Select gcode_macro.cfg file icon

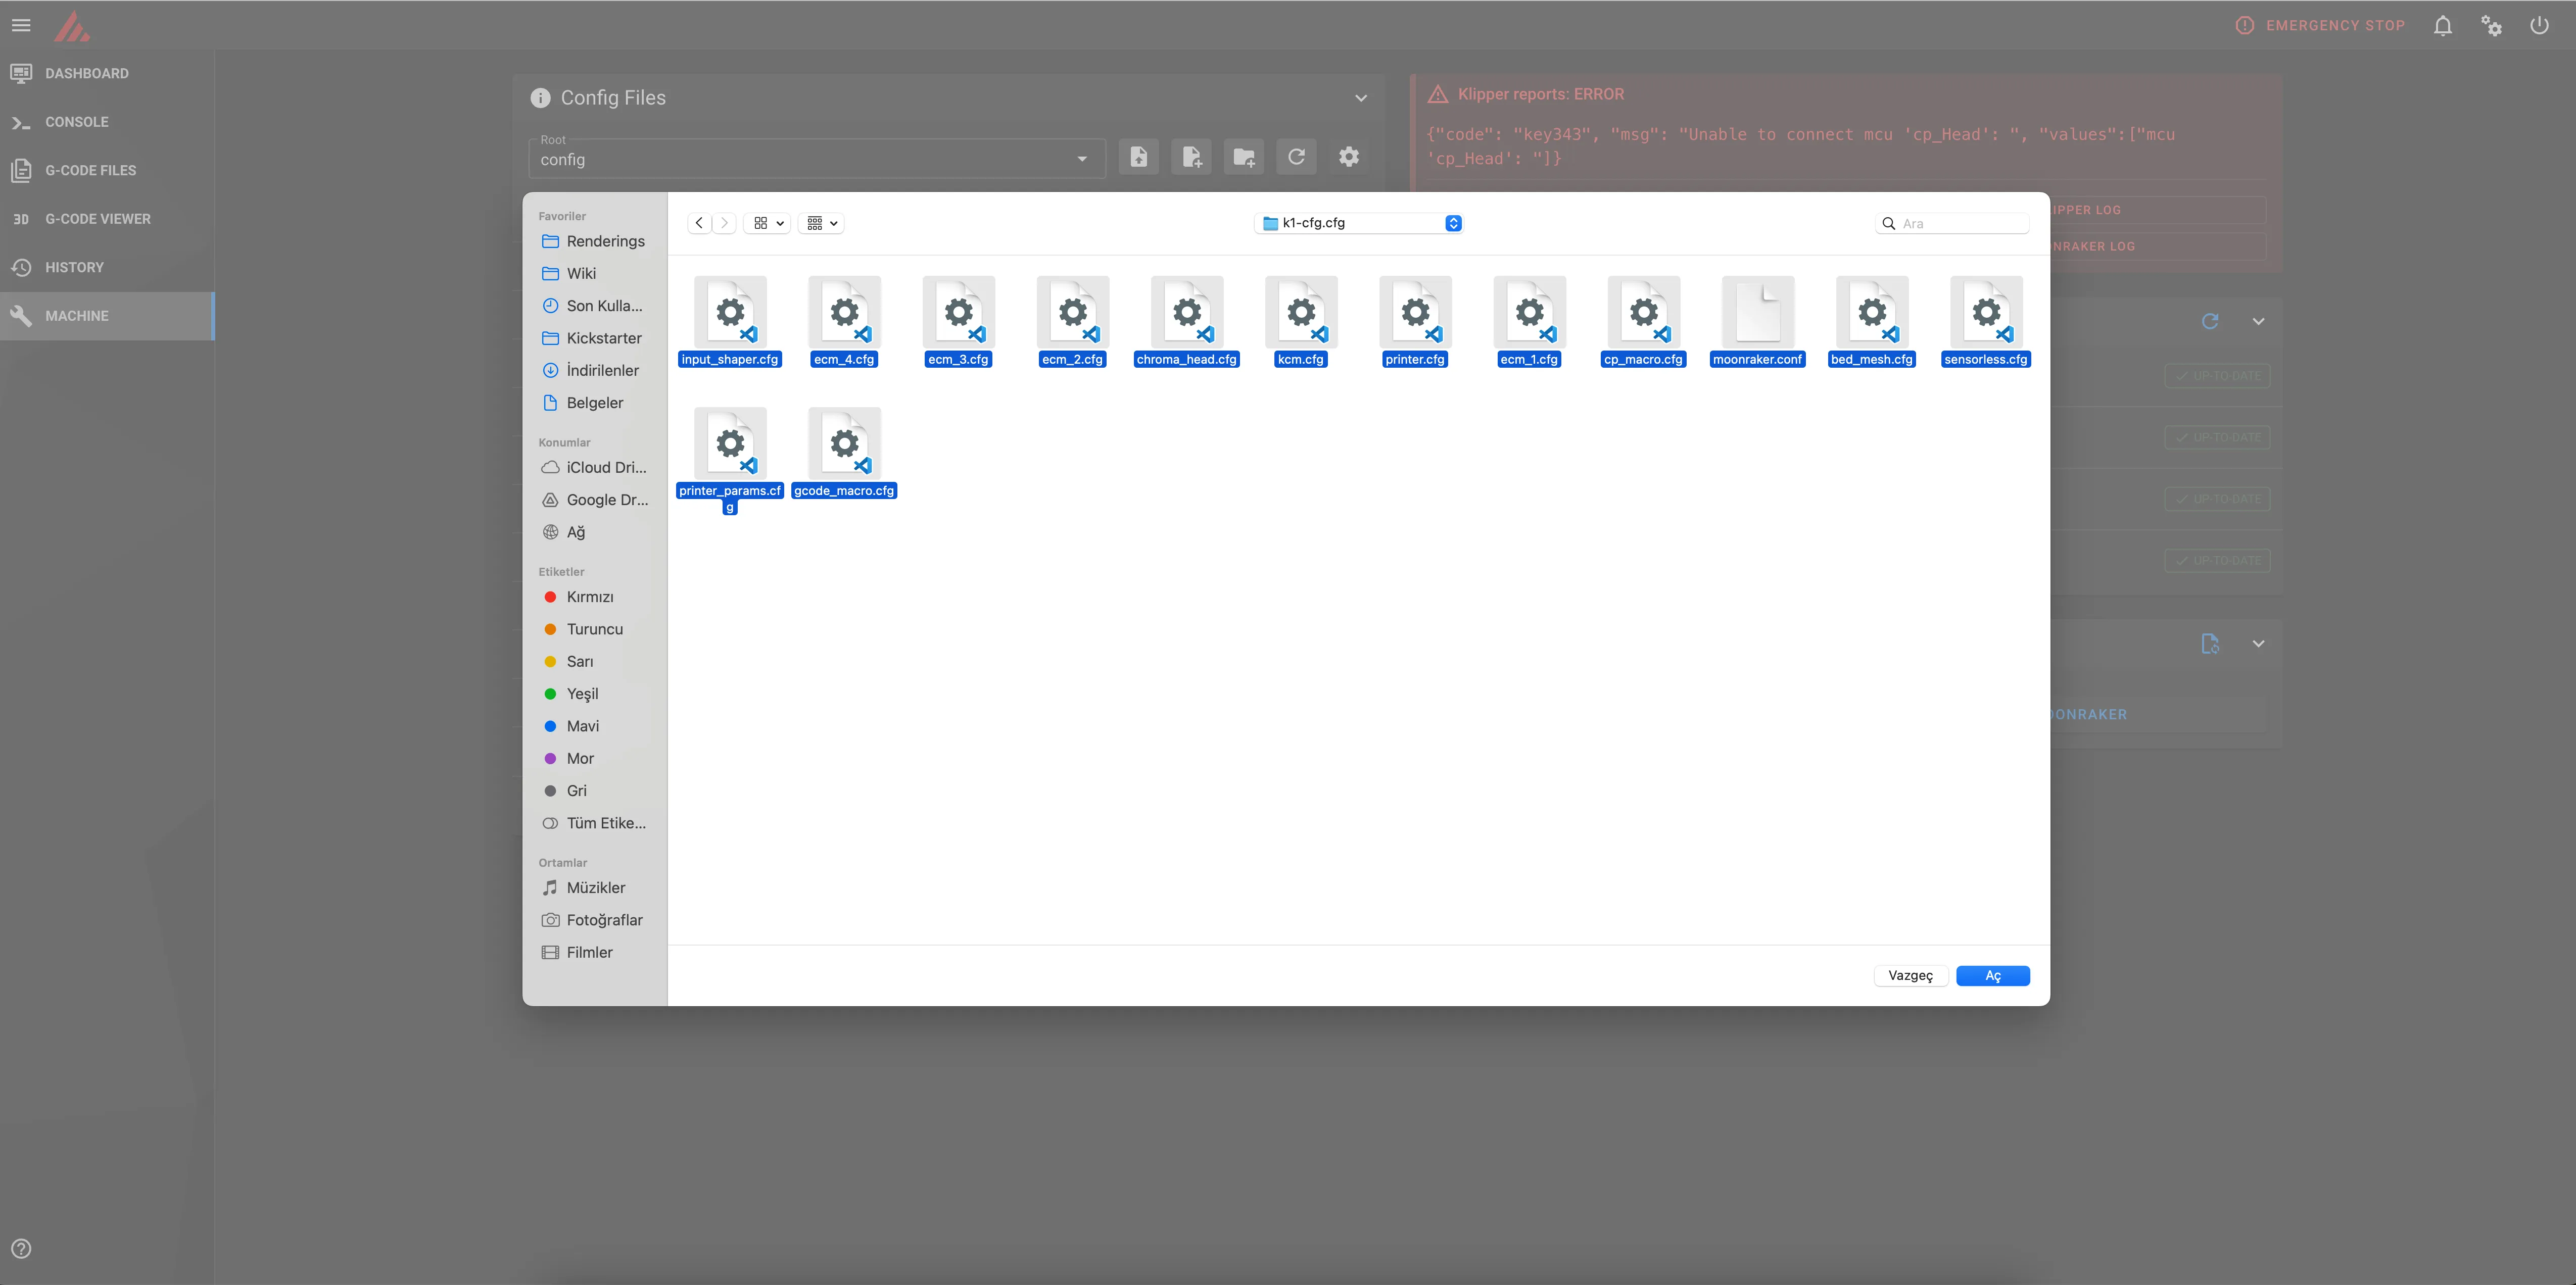tap(845, 443)
